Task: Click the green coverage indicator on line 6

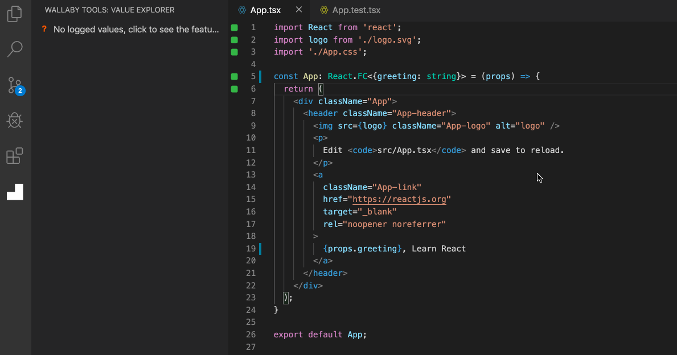Action: (x=235, y=89)
